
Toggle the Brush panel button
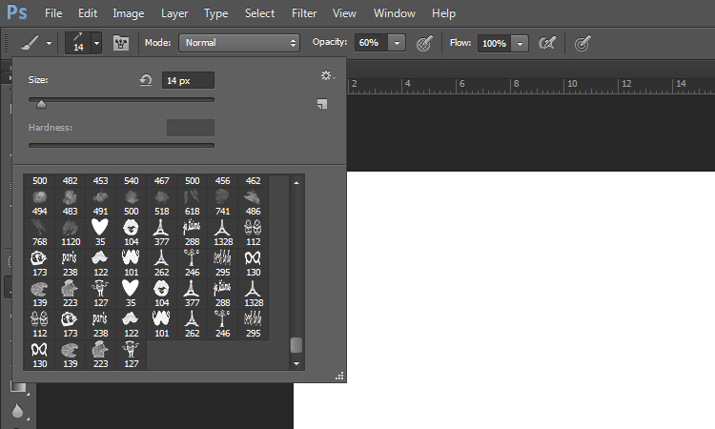pyautogui.click(x=121, y=43)
